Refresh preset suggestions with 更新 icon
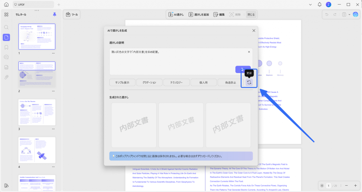The height and width of the screenshot is (192, 362). pos(249,82)
